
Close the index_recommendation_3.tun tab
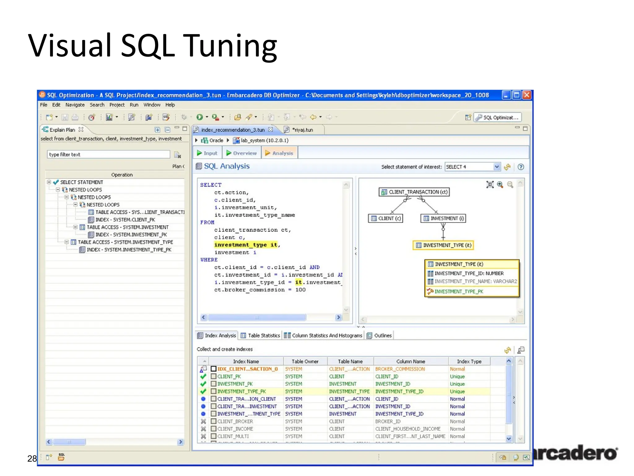pos(271,130)
